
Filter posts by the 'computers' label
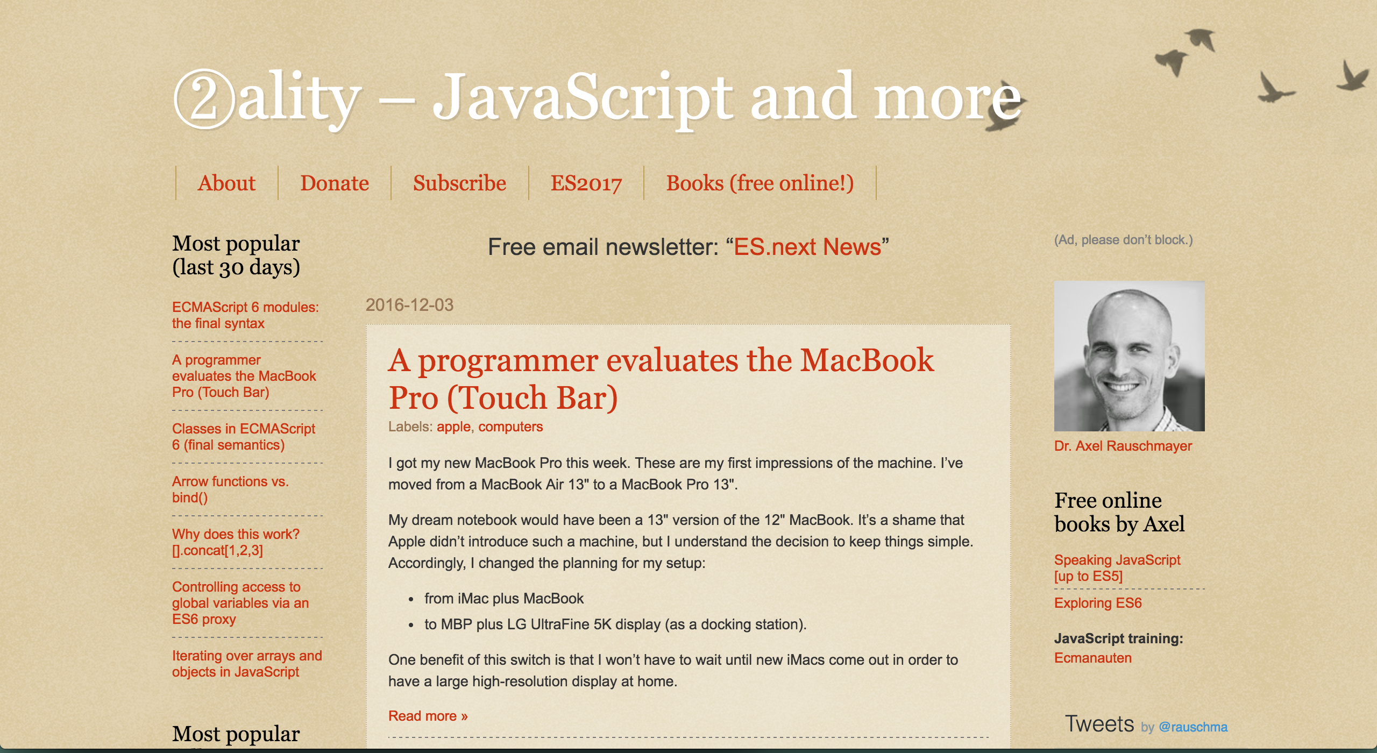click(510, 427)
